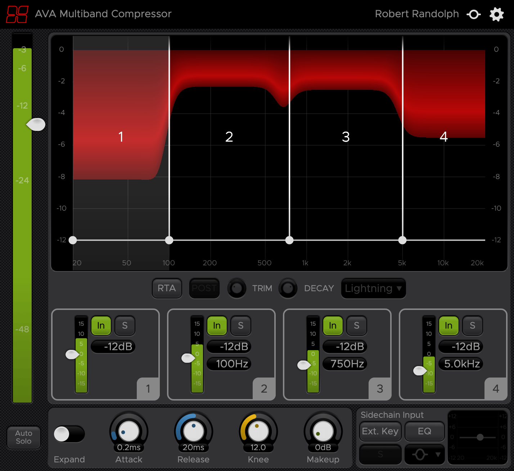Click the sidechain listen filter icon

point(420,454)
